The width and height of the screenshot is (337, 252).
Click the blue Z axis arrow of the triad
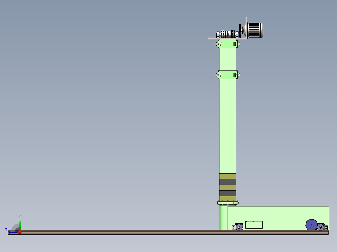(13, 232)
